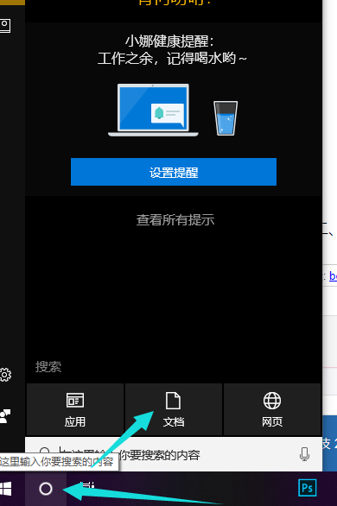Viewport: 337px width, 506px height.
Task: Open the notebook icon in Cortana sidebar
Action: point(5,26)
